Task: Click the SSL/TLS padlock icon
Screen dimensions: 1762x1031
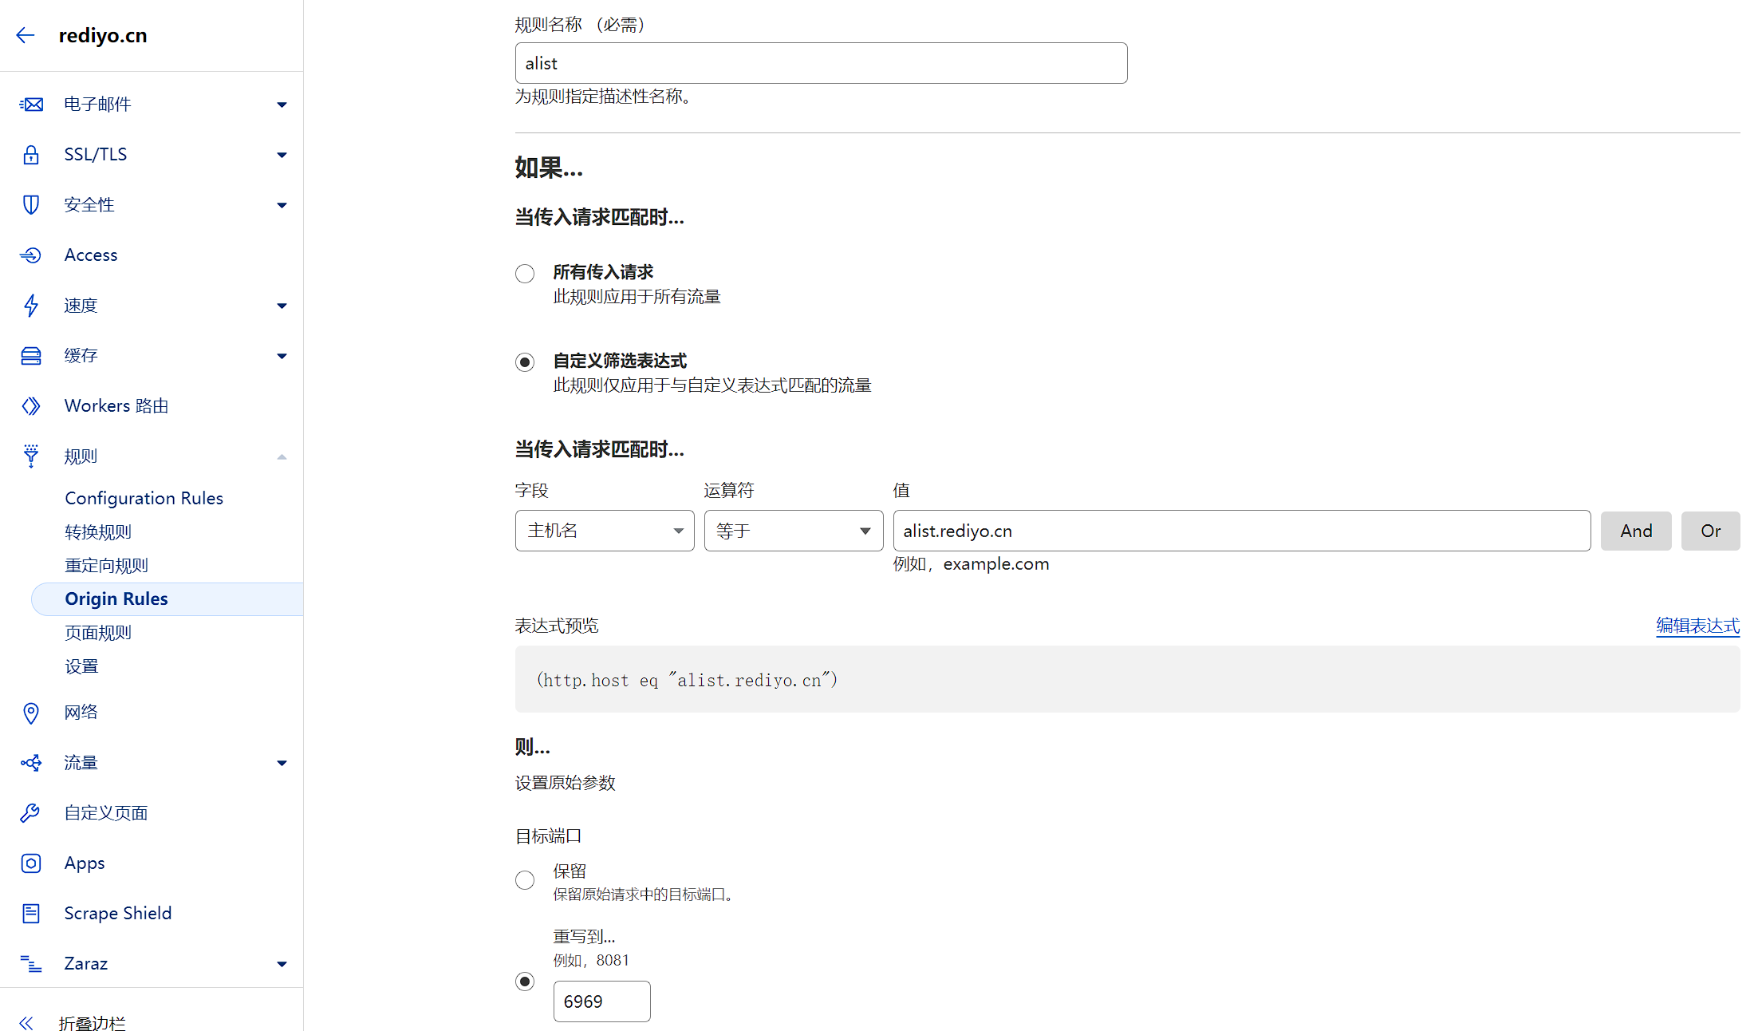Action: (31, 155)
